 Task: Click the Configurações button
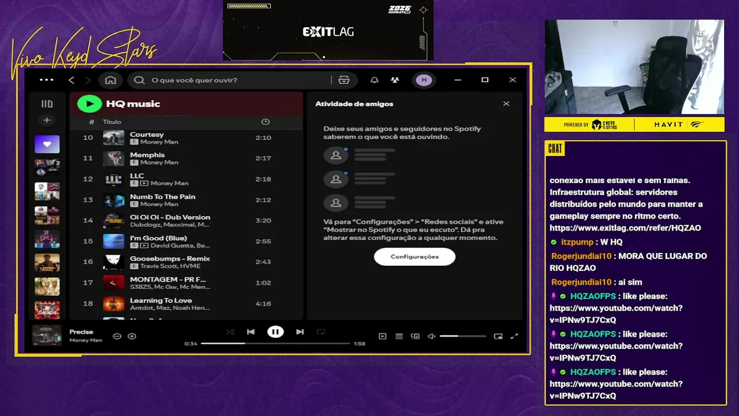(x=415, y=257)
